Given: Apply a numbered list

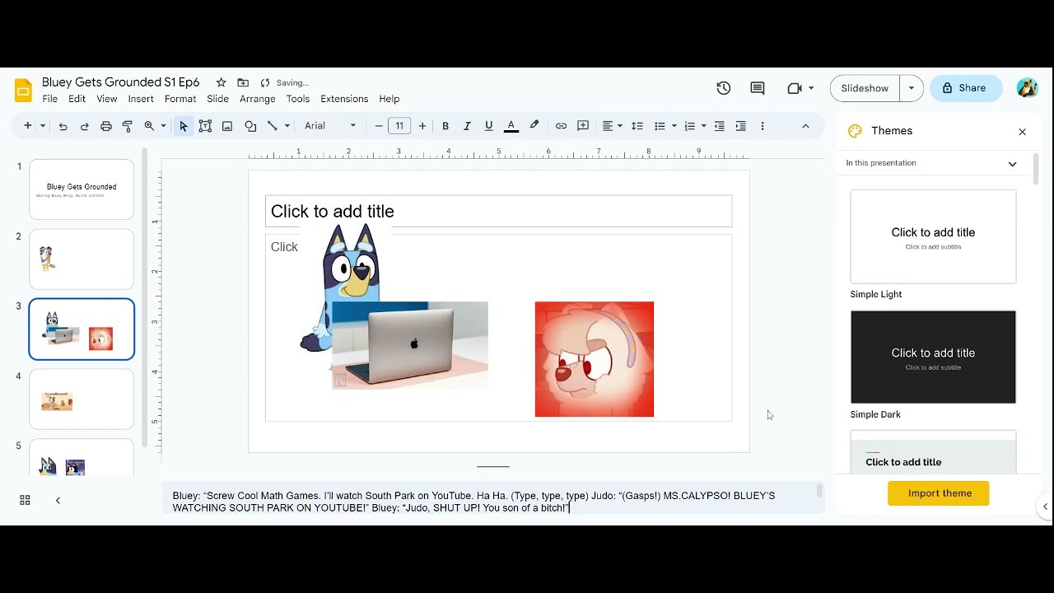Looking at the screenshot, I should pos(690,126).
